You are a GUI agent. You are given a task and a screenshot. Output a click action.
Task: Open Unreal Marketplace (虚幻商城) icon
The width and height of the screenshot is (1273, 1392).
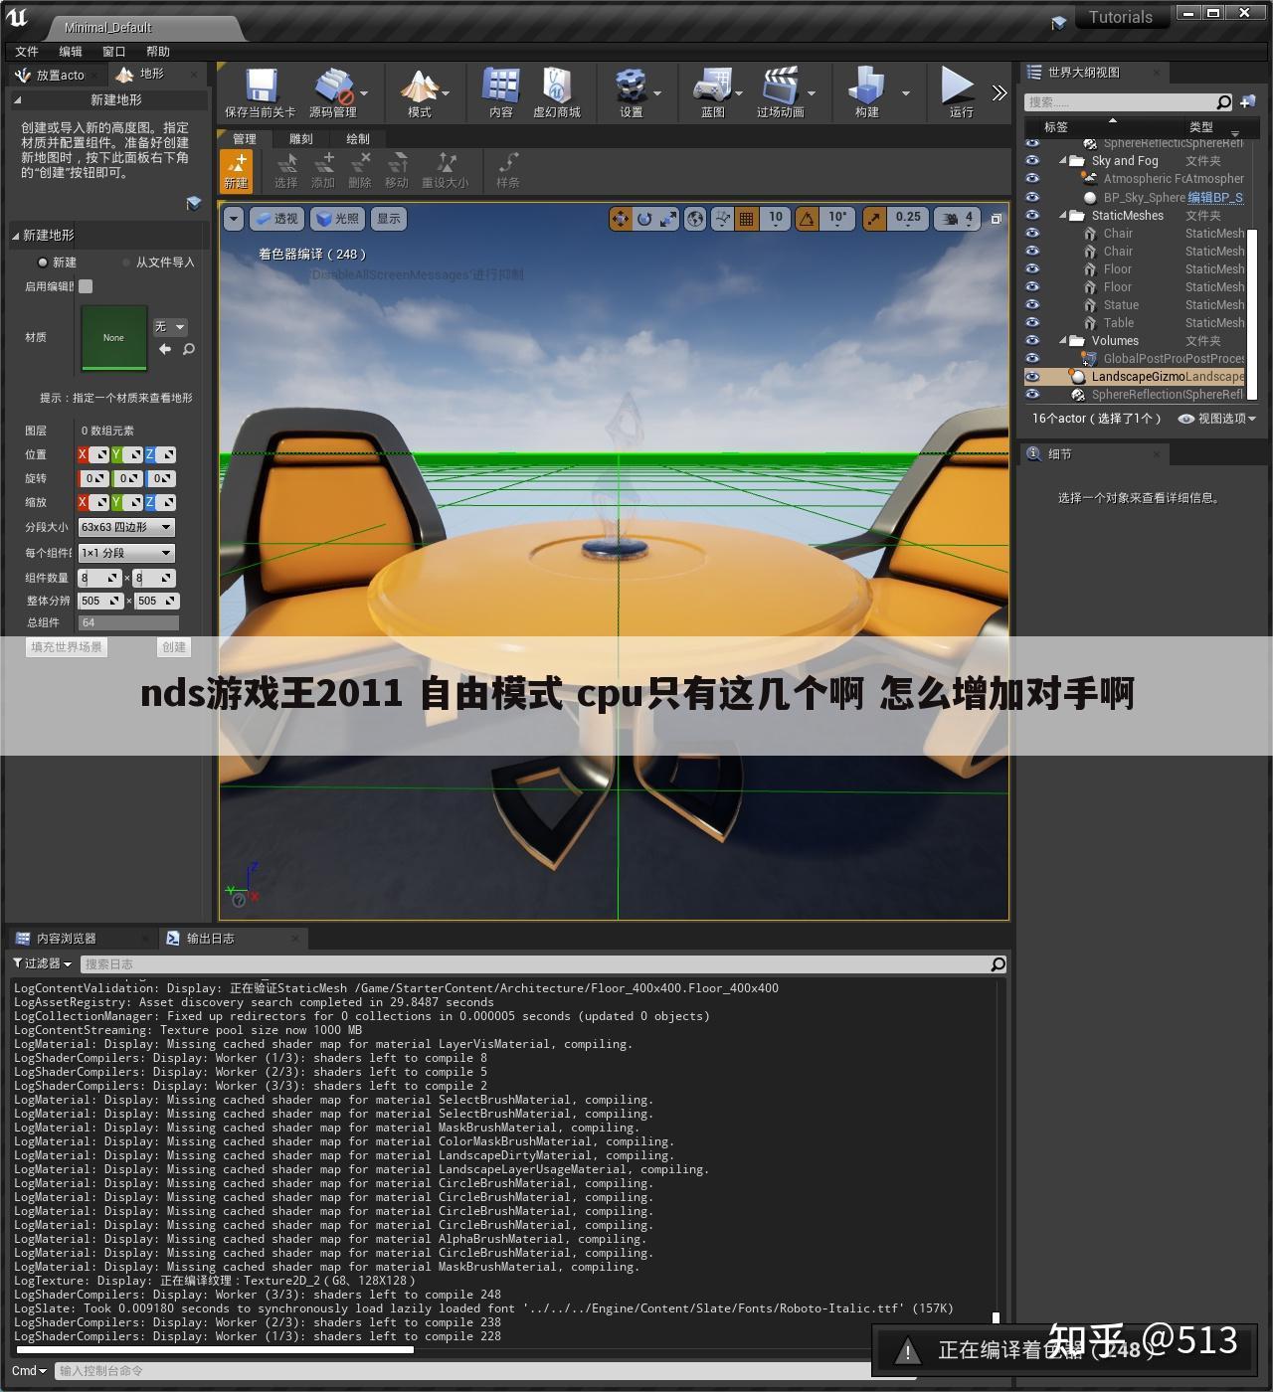[x=557, y=87]
